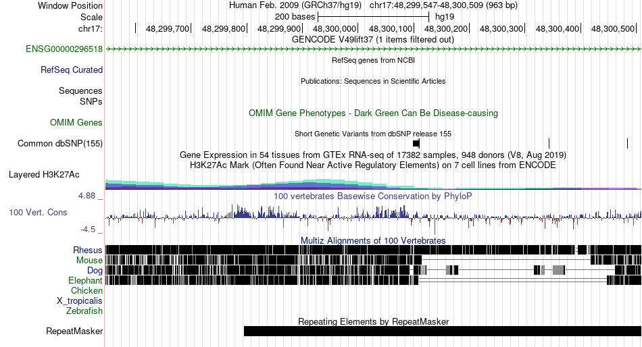Click the -4.5 conservation scale value

click(88, 230)
